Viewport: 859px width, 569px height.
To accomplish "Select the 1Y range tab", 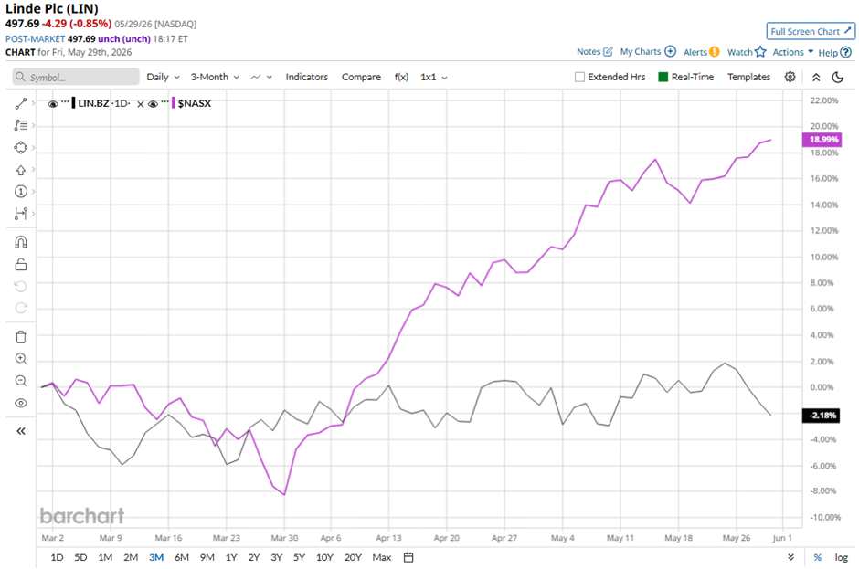I will click(x=231, y=557).
